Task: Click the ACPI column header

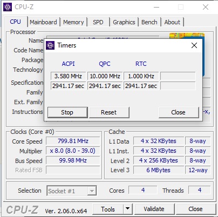Action: pyautogui.click(x=68, y=64)
